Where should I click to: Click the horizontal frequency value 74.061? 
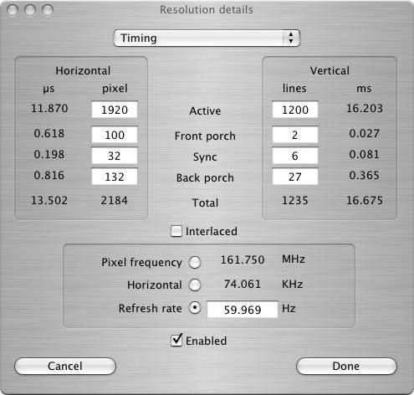click(x=243, y=284)
